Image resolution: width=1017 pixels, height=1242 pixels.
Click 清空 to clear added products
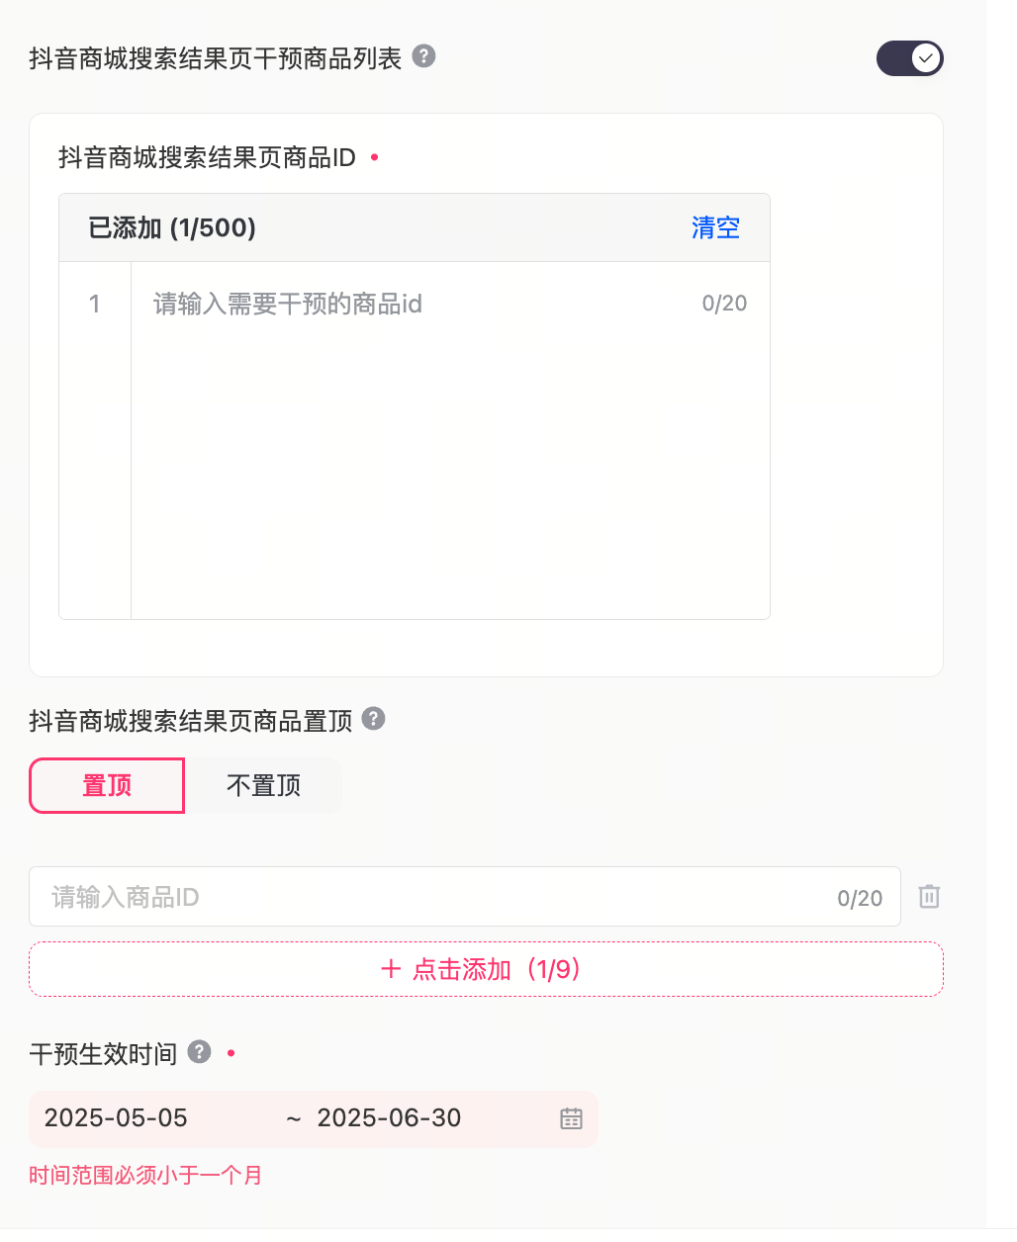click(715, 228)
